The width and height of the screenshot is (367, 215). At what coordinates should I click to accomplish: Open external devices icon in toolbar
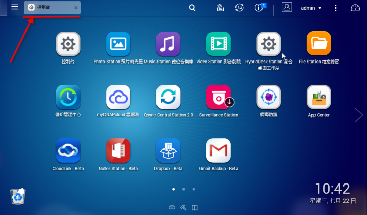point(239,8)
